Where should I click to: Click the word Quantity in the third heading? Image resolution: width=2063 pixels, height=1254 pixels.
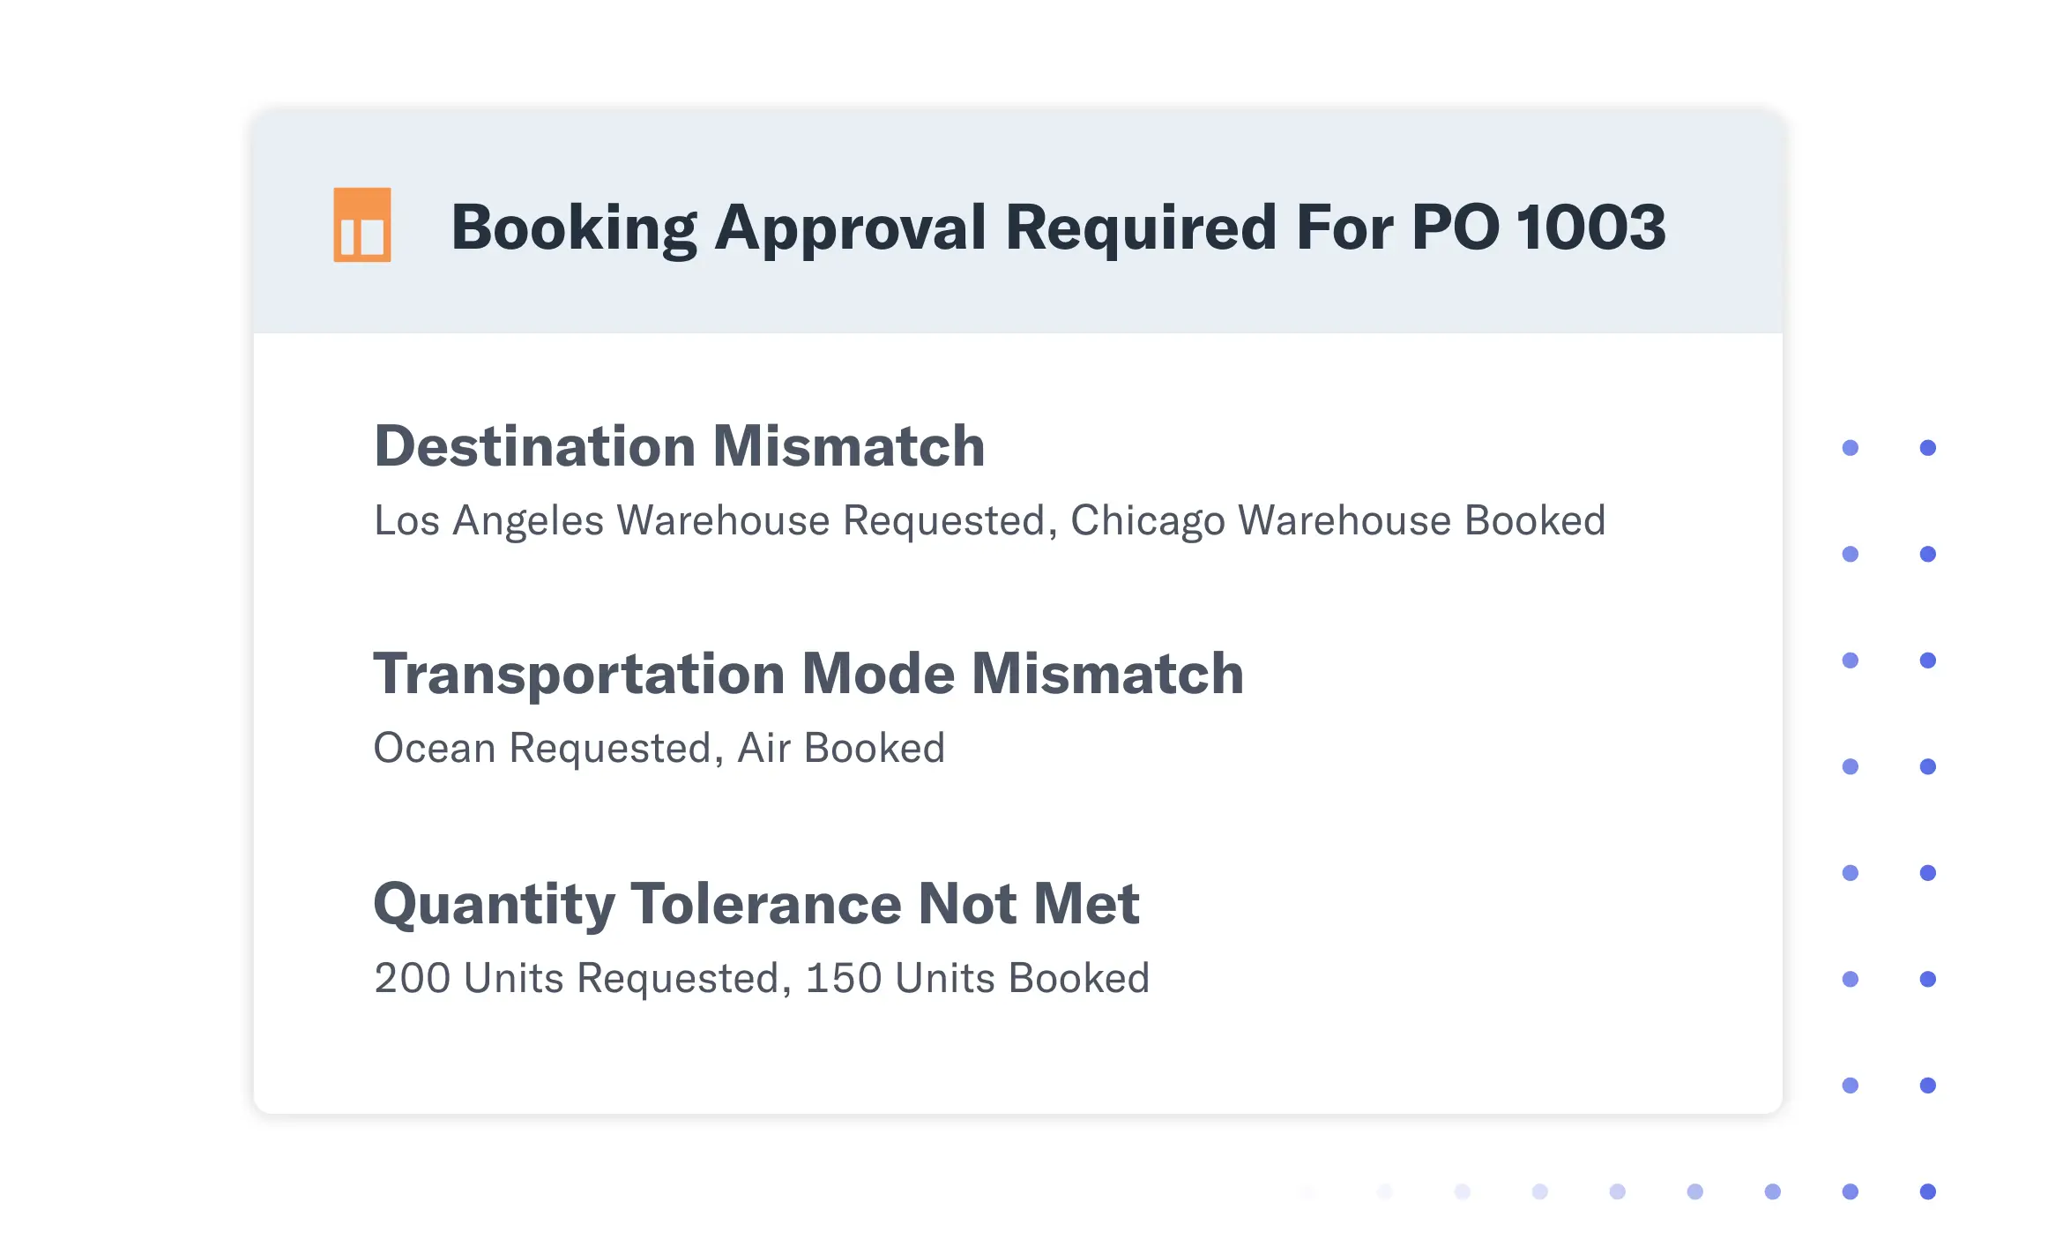[x=494, y=903]
